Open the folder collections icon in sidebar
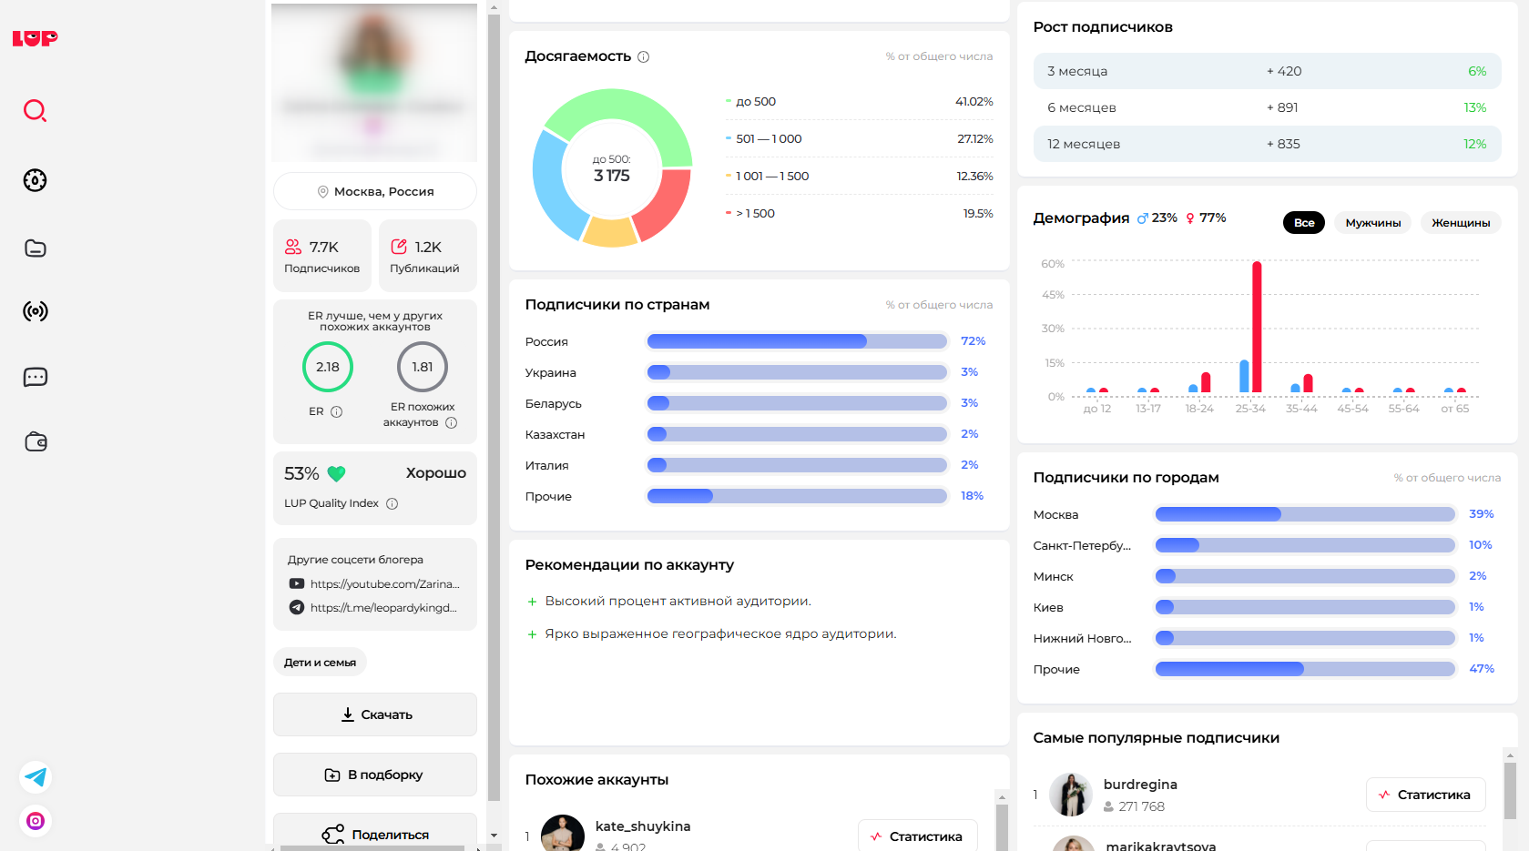The width and height of the screenshot is (1529, 851). tap(35, 248)
